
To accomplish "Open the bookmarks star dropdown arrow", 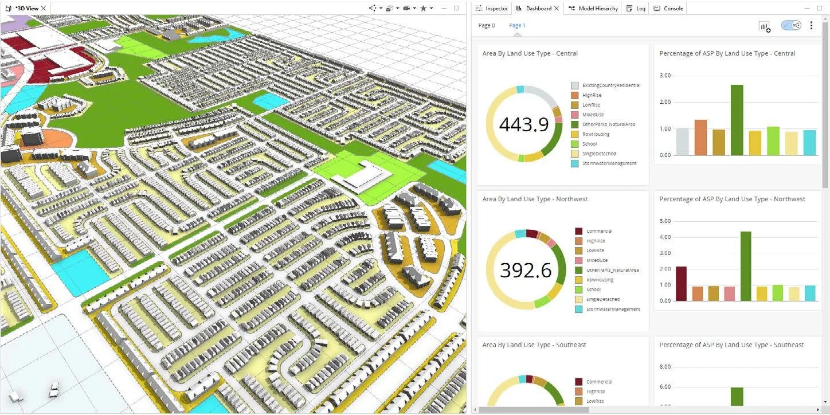I will point(431,9).
